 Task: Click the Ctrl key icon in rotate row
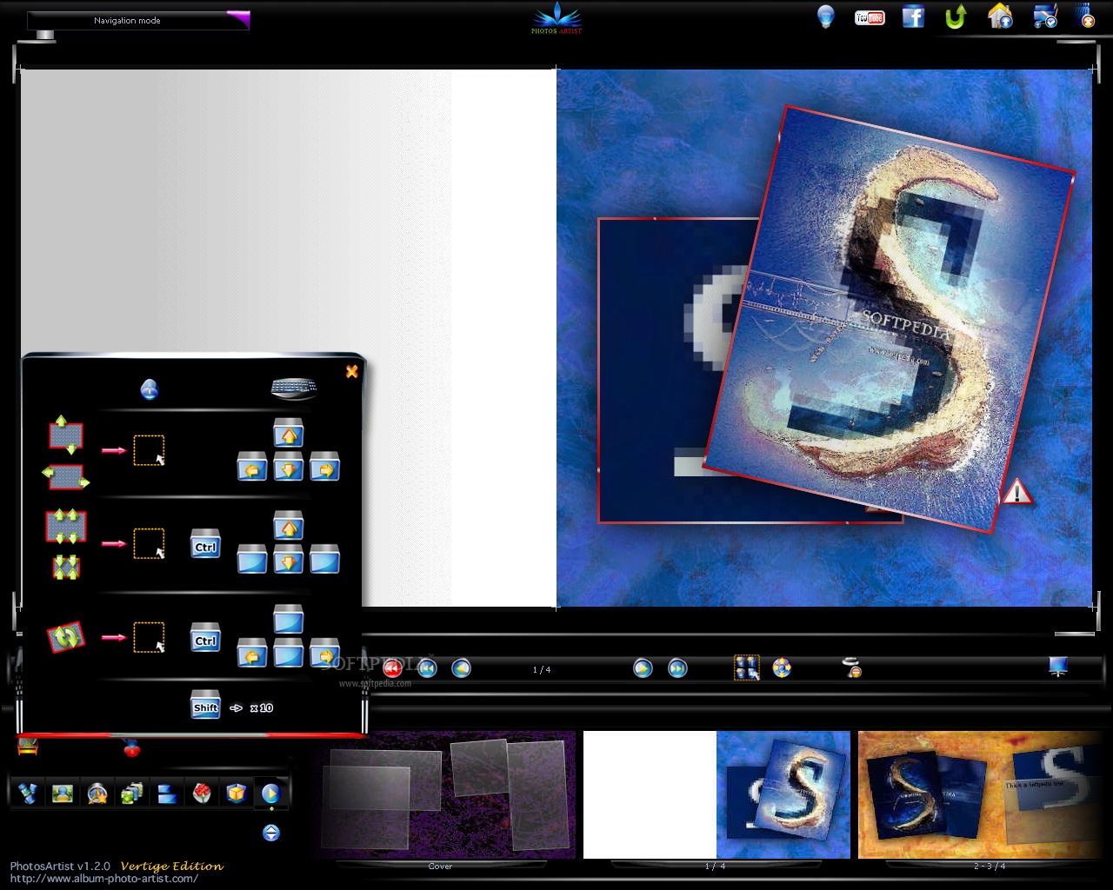coord(205,638)
